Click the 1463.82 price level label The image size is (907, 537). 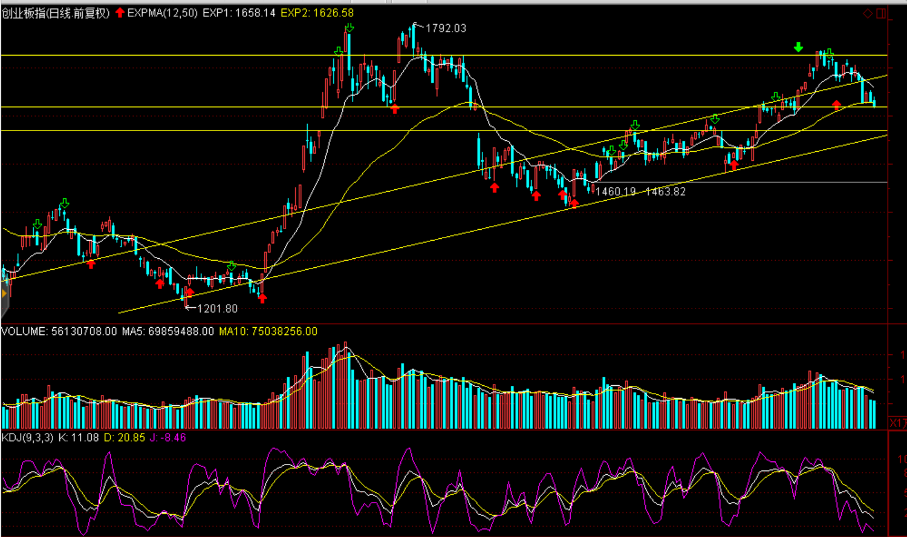(665, 192)
